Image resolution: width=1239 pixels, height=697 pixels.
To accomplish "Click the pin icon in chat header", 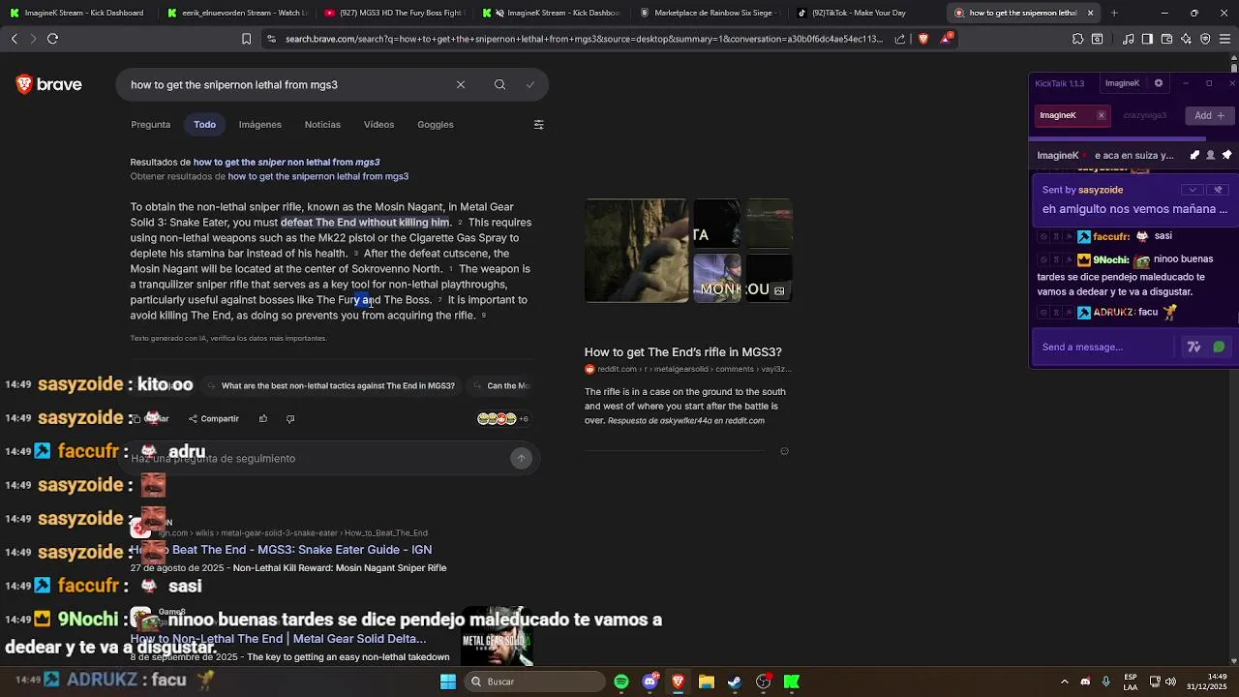I will (1226, 155).
